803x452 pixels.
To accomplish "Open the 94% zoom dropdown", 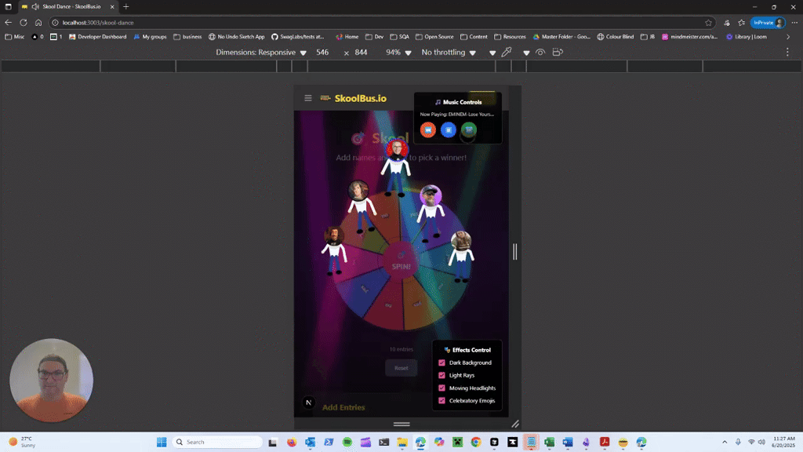I will pos(398,53).
